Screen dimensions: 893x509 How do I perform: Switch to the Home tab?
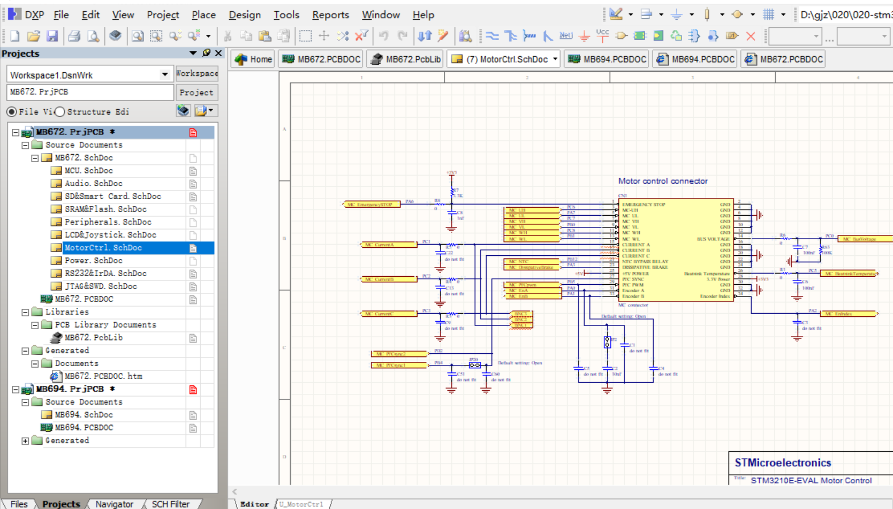(x=253, y=59)
